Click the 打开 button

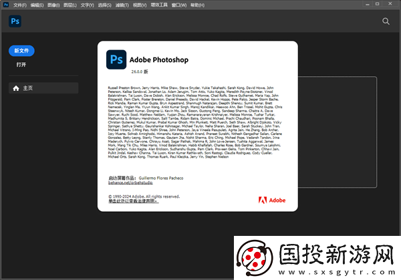pyautogui.click(x=21, y=65)
